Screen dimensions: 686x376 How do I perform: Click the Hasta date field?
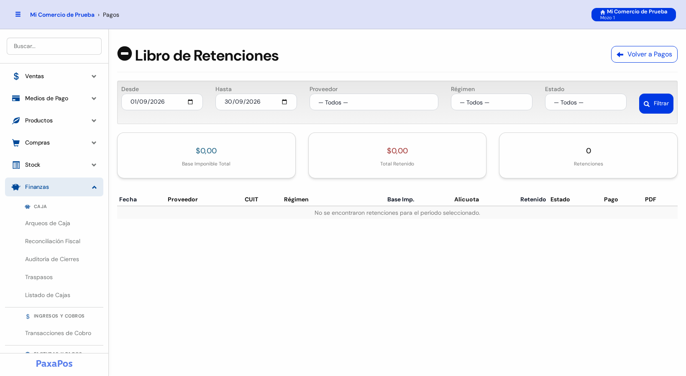pos(256,102)
